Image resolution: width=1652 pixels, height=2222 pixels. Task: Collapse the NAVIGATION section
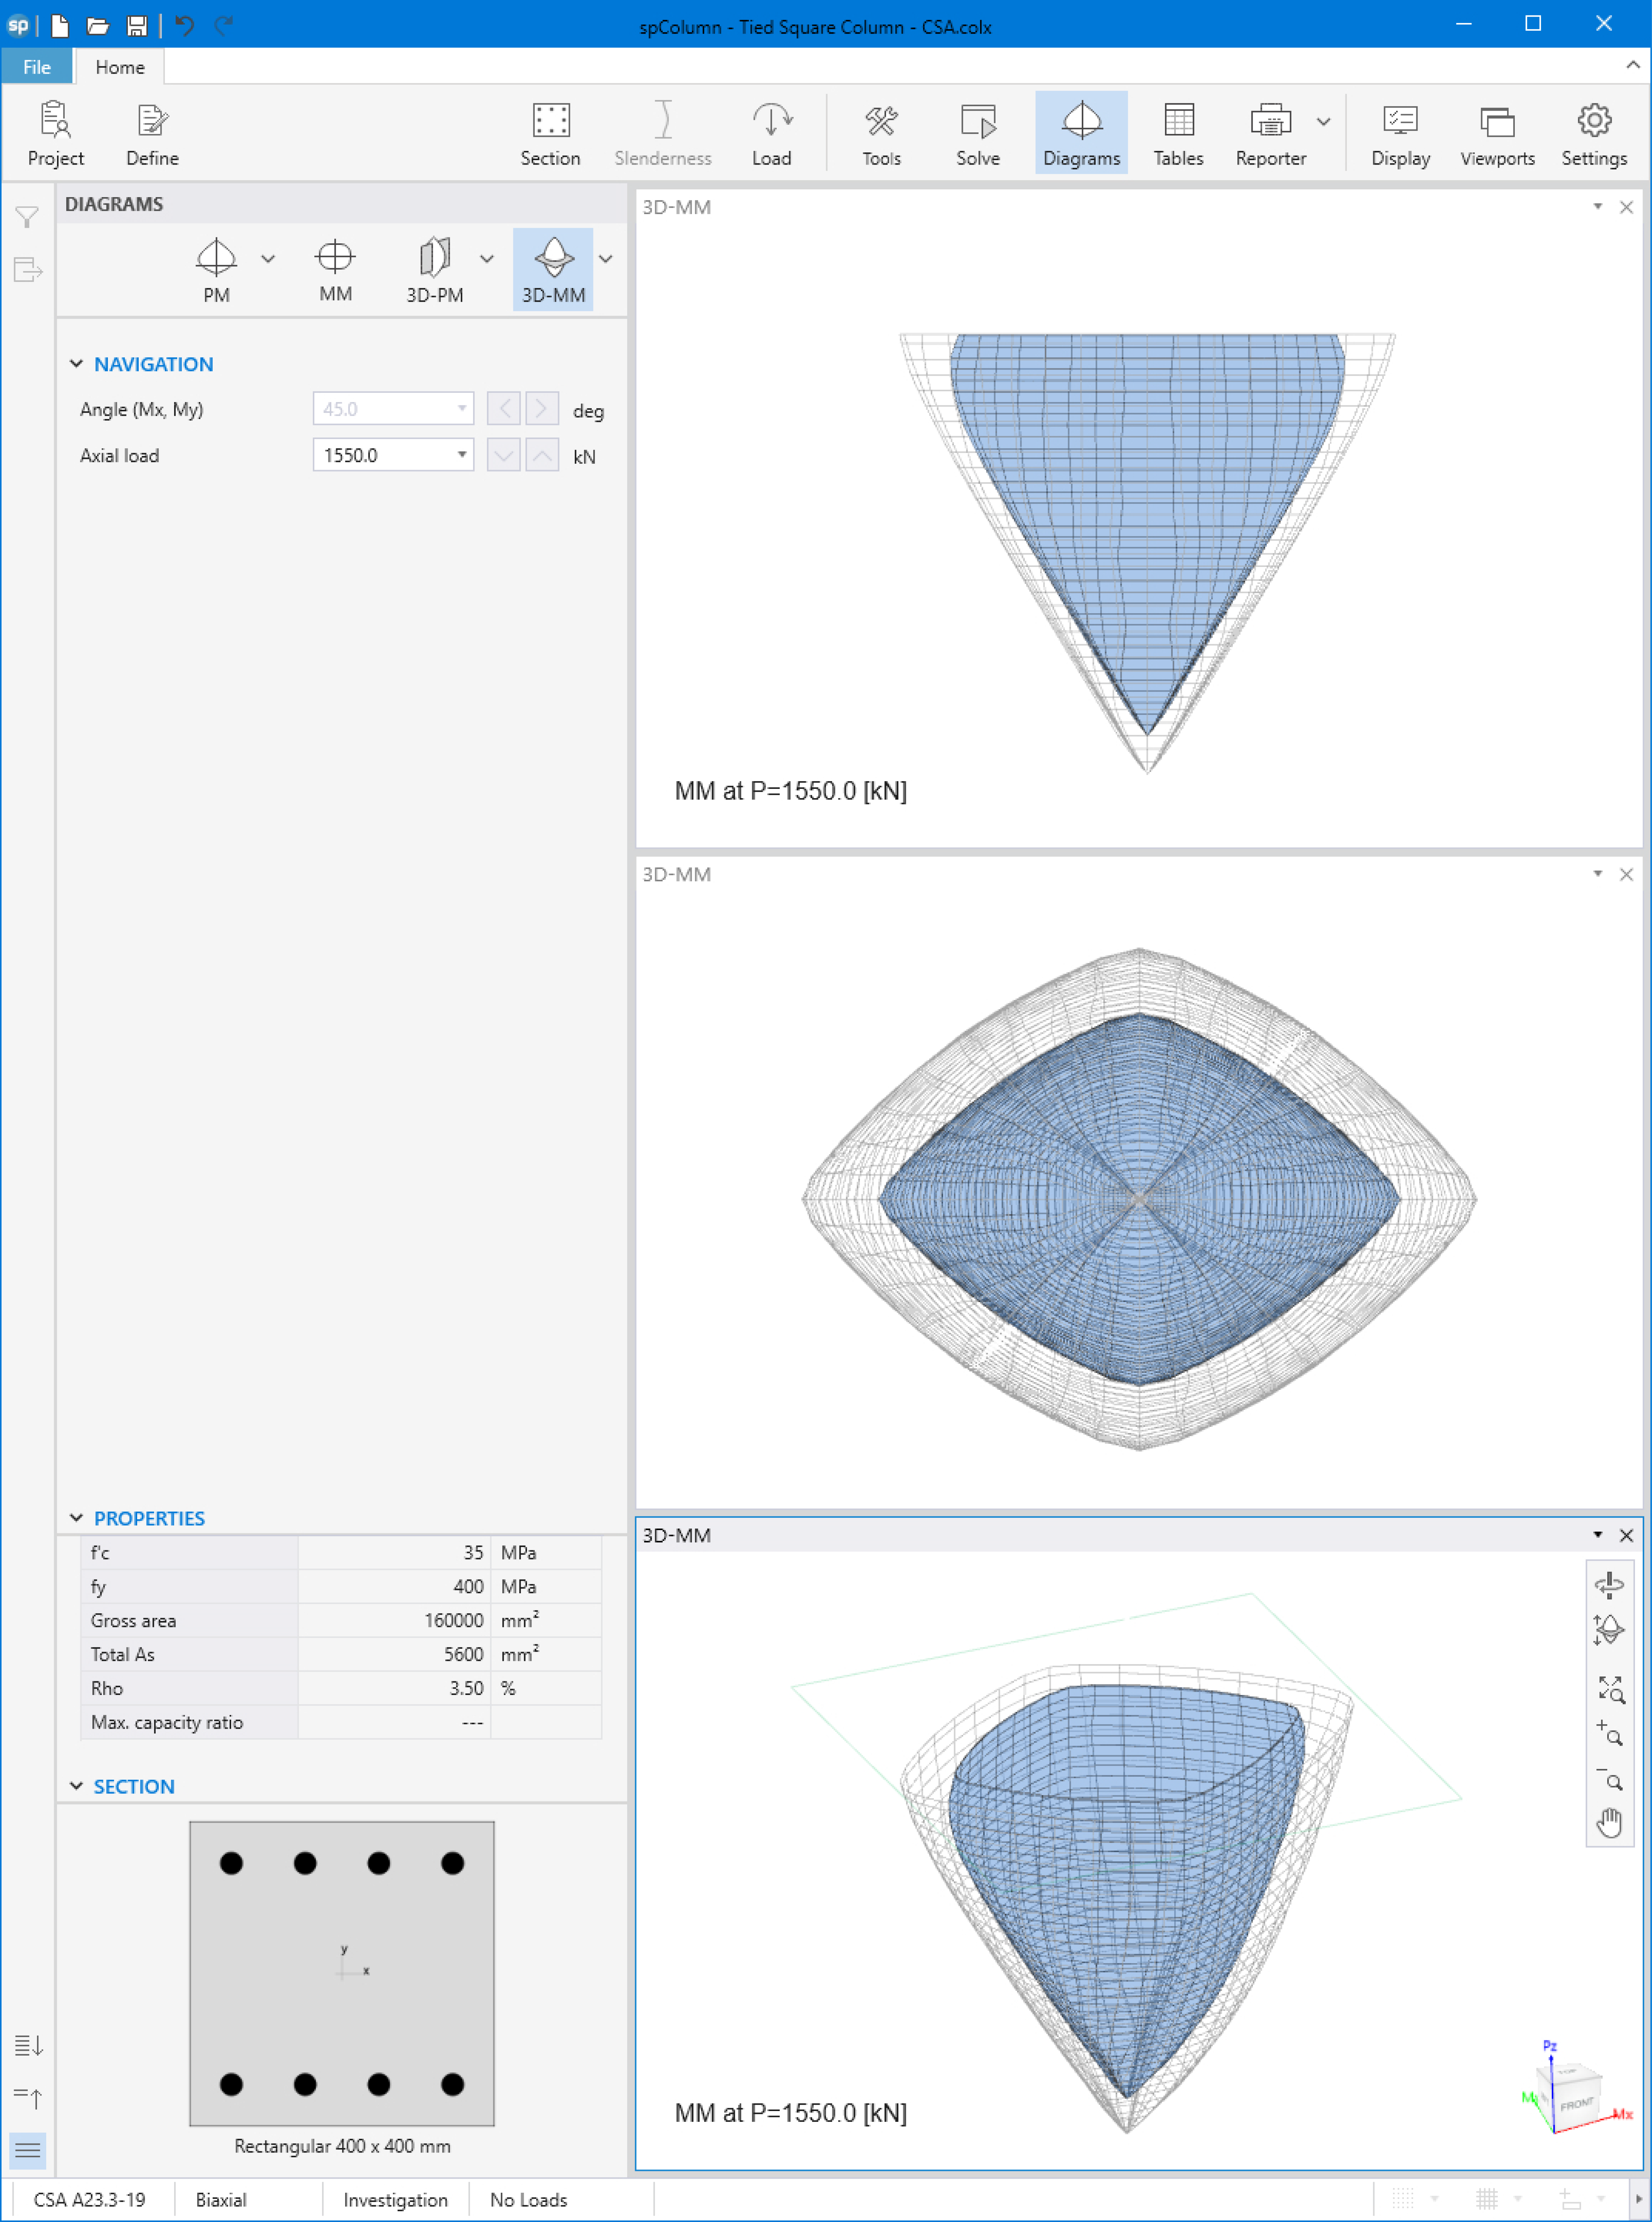(76, 364)
